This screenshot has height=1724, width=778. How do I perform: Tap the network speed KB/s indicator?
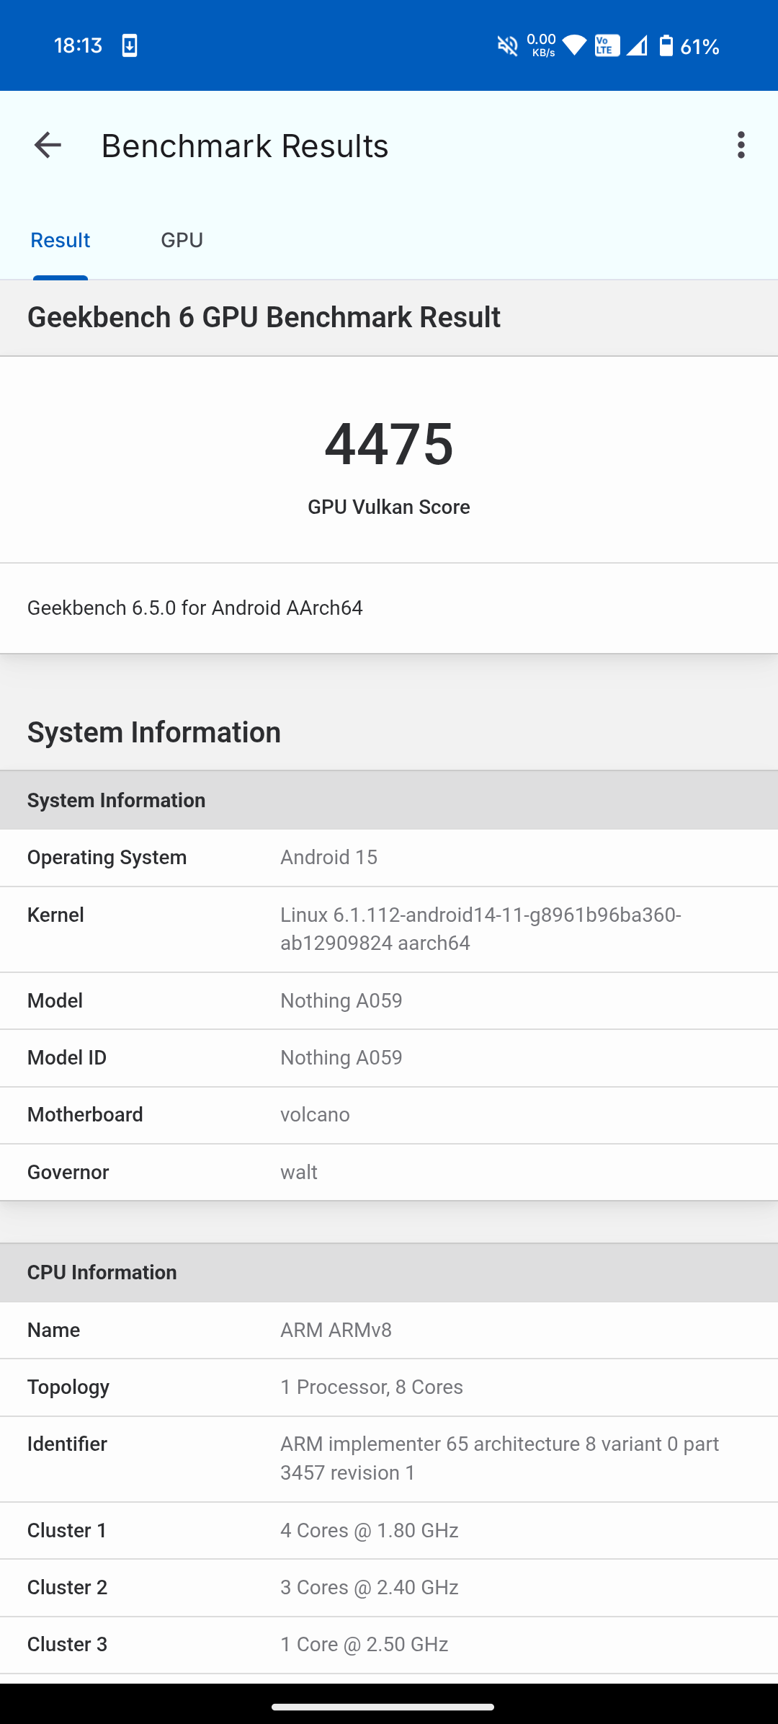click(542, 45)
